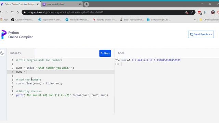This screenshot has height=123, width=219.
Task: Click the cookie blocked icon in address bar
Action: pos(187,12)
